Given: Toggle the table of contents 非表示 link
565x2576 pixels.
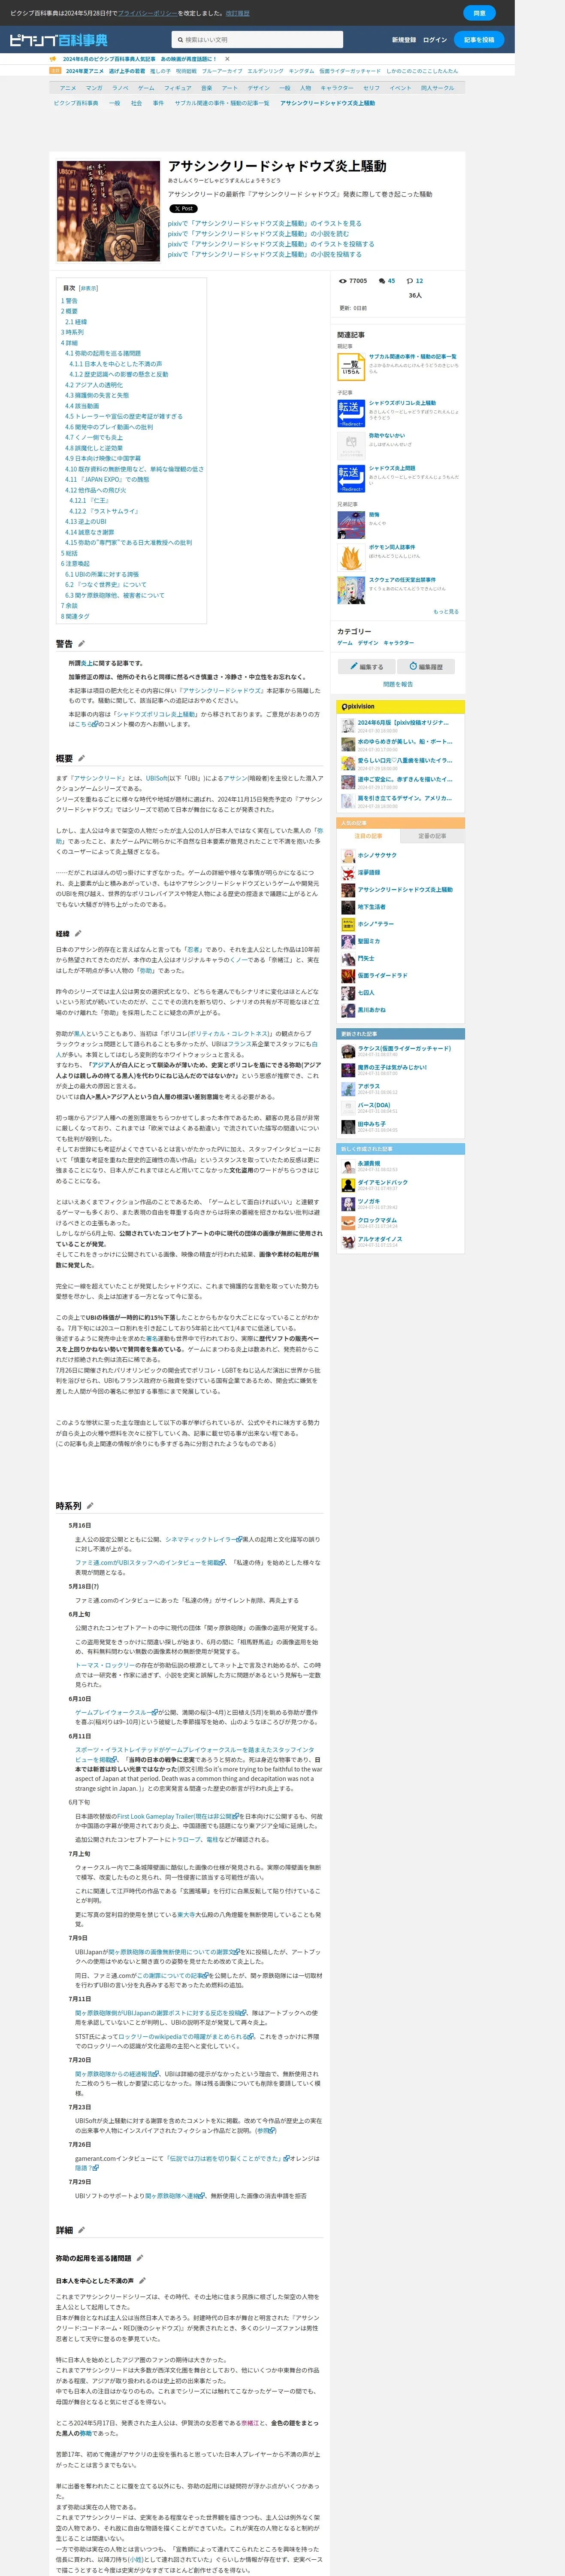Looking at the screenshot, I should 88,288.
